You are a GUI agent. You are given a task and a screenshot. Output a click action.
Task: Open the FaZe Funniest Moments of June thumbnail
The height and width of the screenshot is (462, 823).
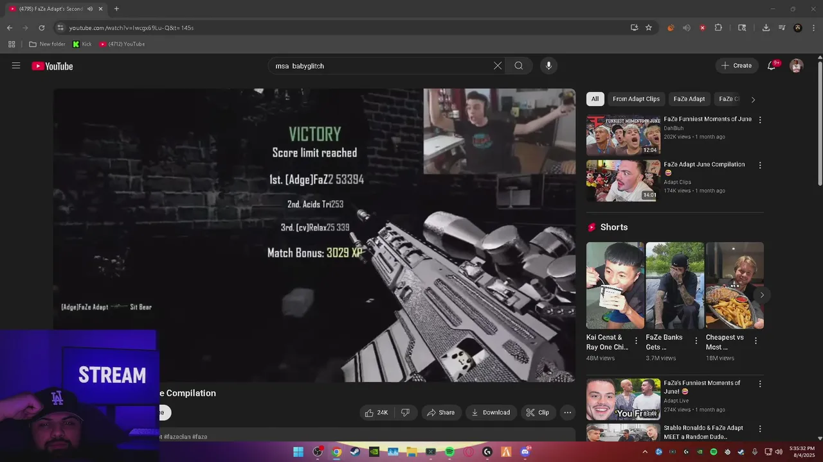pos(623,135)
